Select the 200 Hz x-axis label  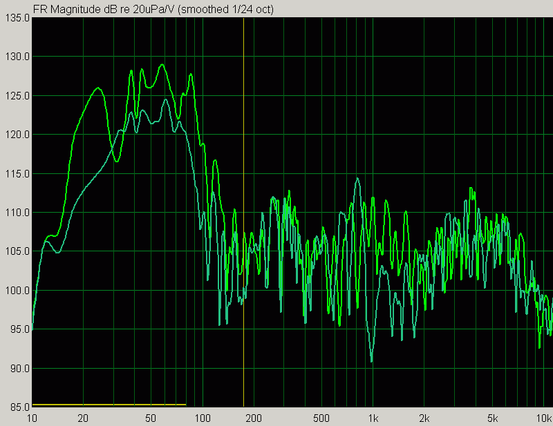(x=254, y=418)
